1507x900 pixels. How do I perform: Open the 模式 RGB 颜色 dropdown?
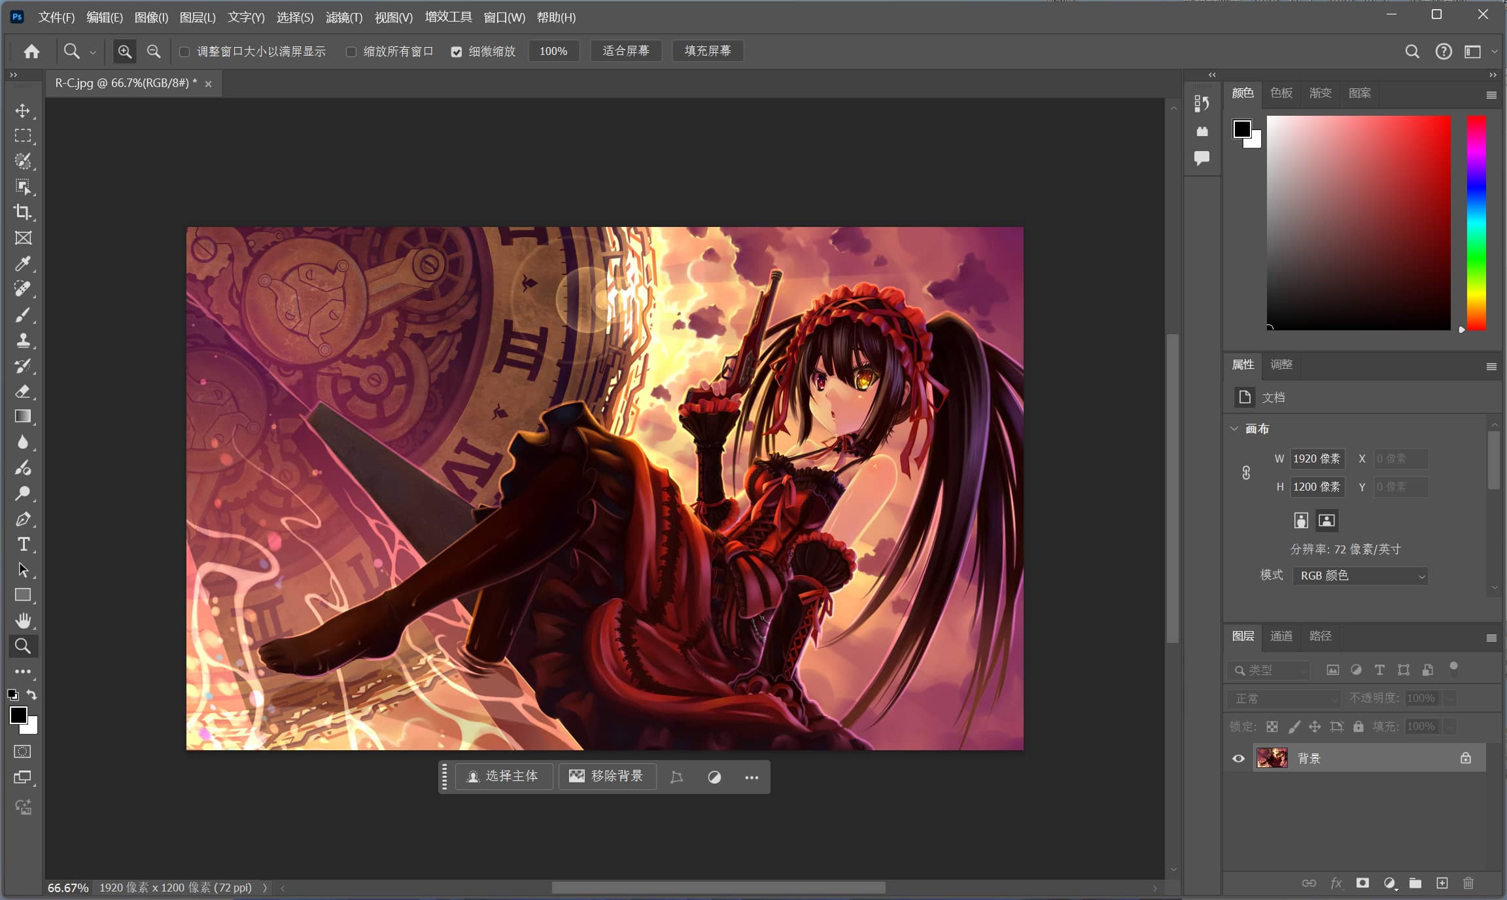point(1360,576)
